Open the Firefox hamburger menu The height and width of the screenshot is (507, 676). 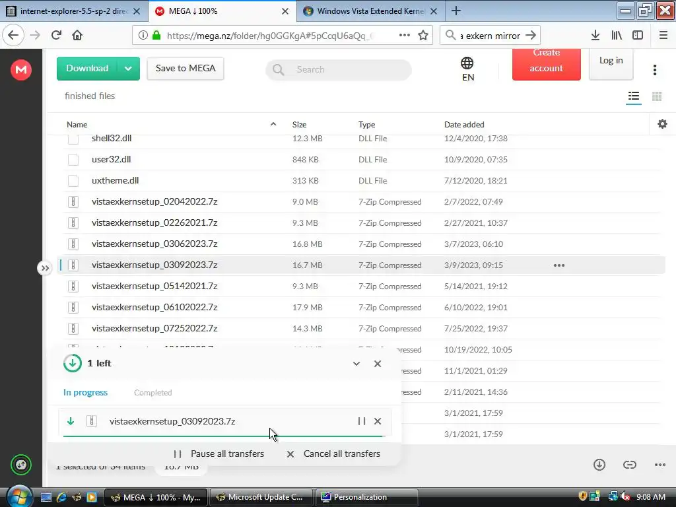[663, 36]
